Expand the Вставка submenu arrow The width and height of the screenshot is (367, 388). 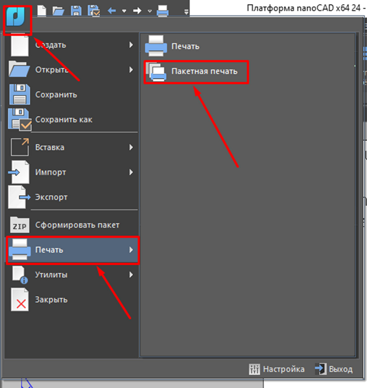click(131, 147)
